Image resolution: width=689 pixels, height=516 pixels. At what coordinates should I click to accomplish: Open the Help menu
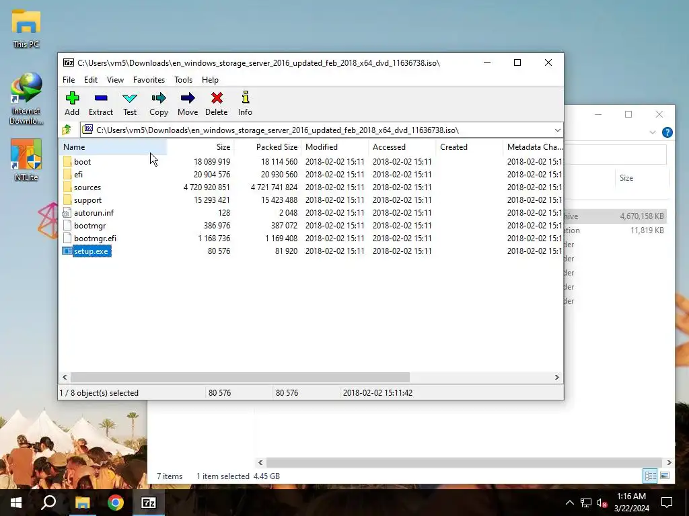click(x=210, y=80)
